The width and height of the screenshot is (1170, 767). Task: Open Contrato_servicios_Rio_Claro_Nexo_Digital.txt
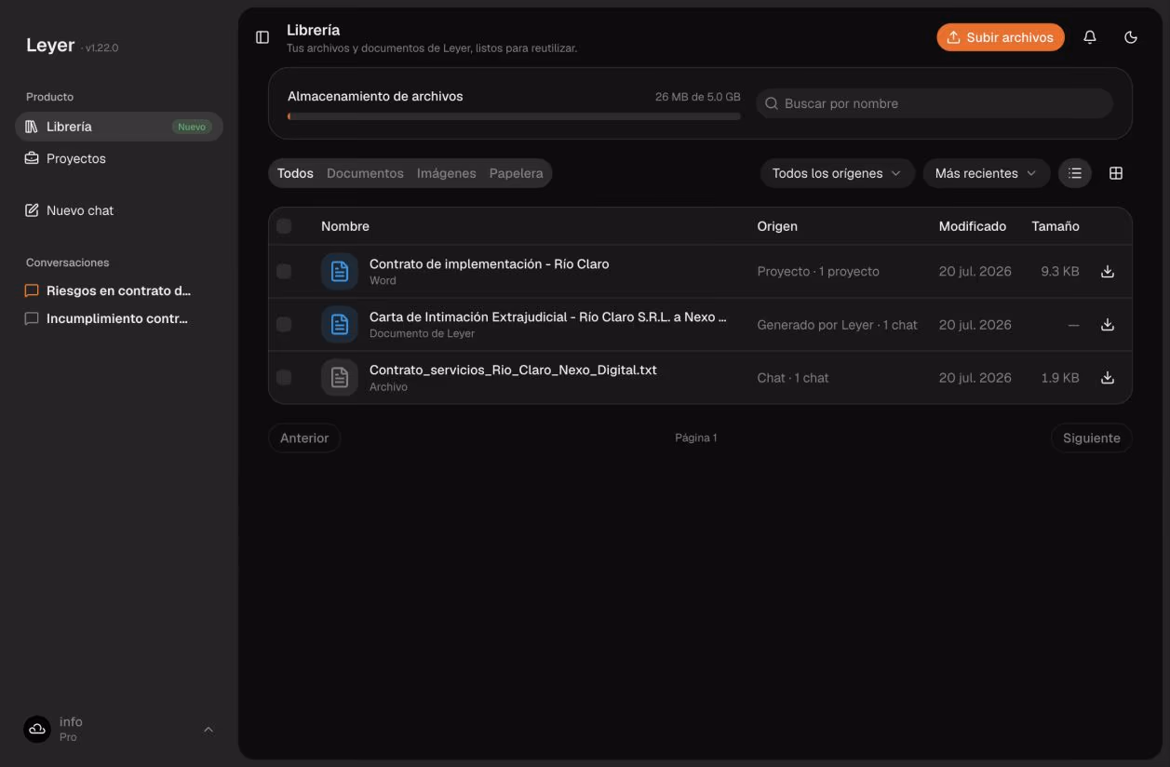point(513,370)
